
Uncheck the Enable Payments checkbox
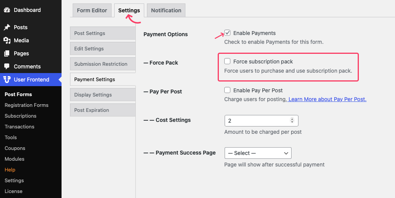pyautogui.click(x=227, y=33)
